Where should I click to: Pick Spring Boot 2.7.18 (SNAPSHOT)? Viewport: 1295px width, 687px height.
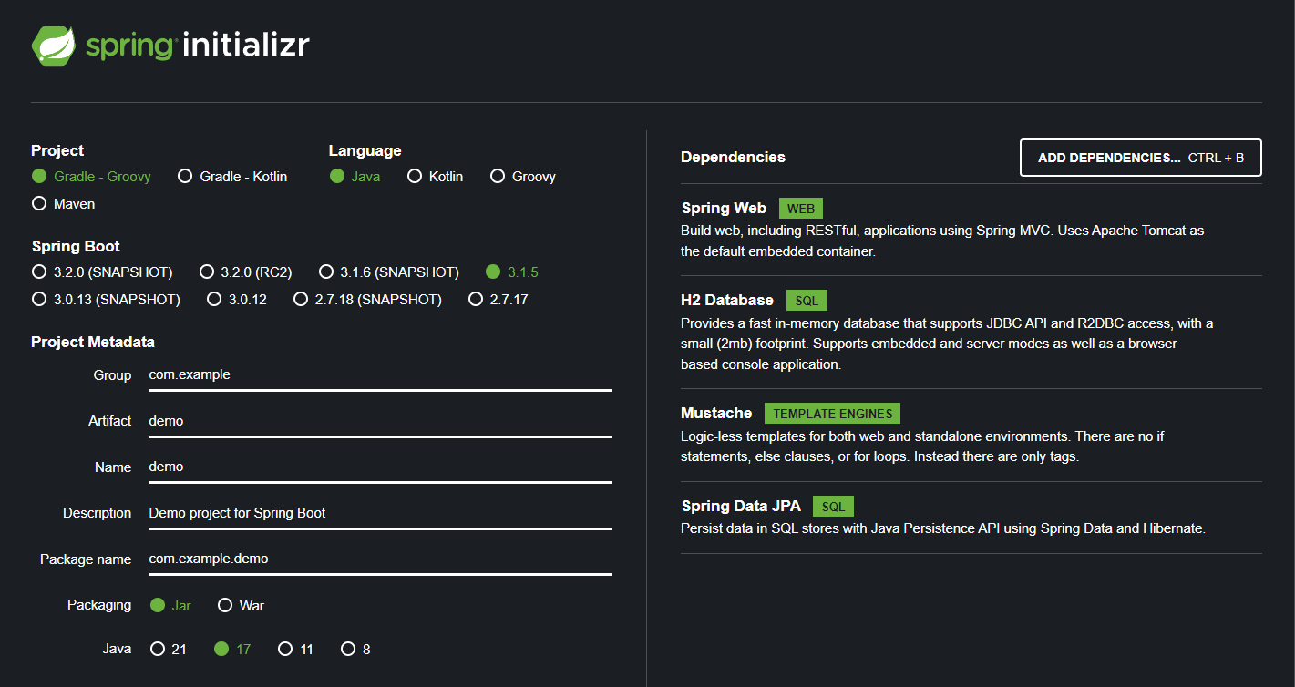click(x=368, y=300)
